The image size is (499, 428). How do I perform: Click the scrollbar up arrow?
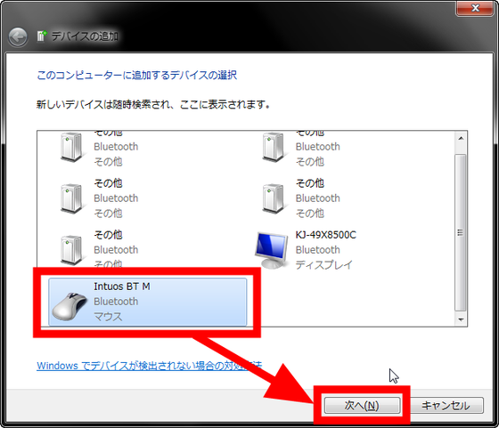[x=461, y=138]
